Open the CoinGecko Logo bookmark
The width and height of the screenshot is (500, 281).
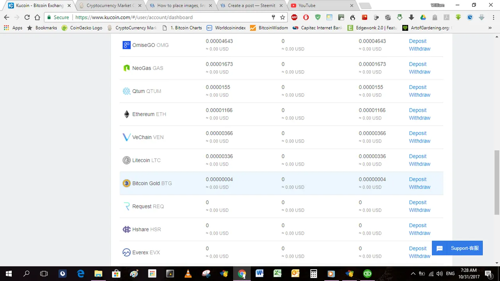point(82,28)
